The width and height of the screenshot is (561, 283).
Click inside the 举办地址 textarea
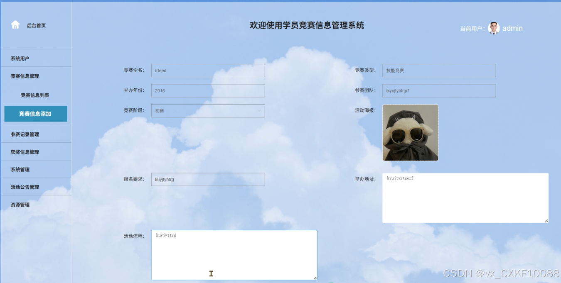[x=465, y=198]
